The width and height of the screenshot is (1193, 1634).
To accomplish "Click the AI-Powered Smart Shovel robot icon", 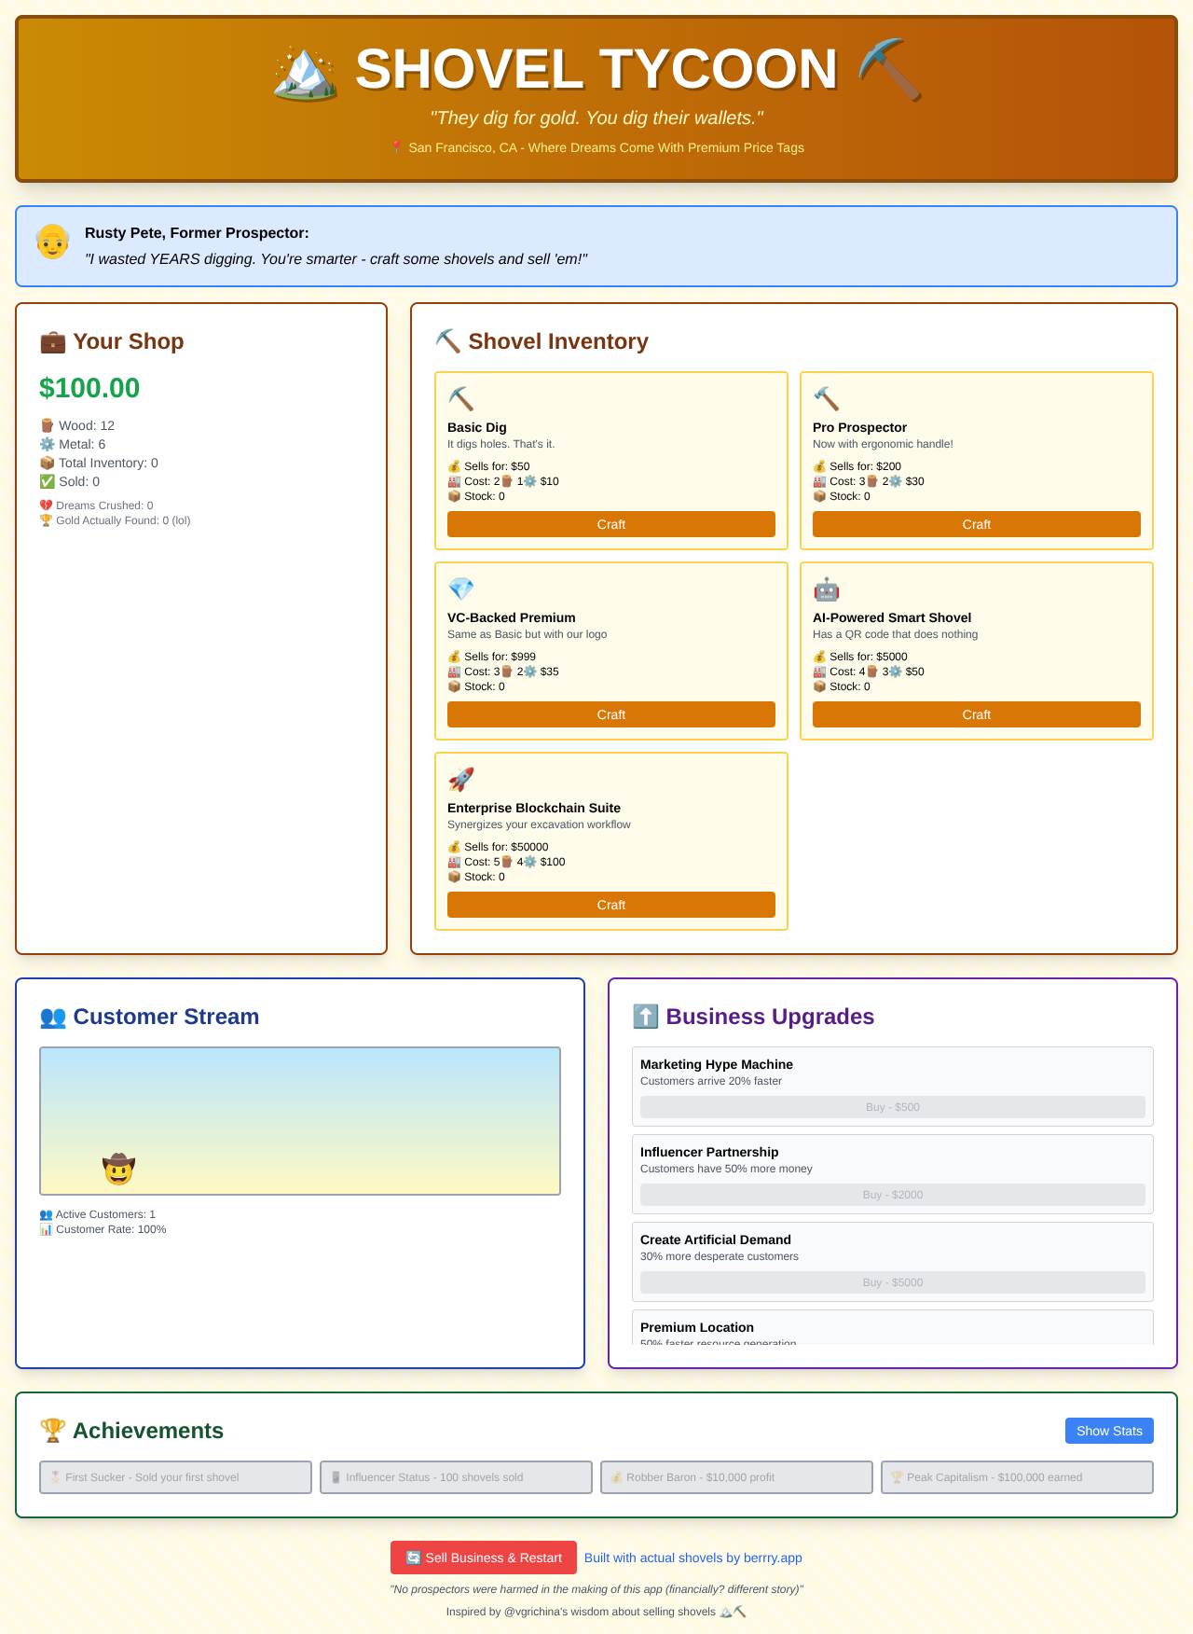I will (x=826, y=589).
